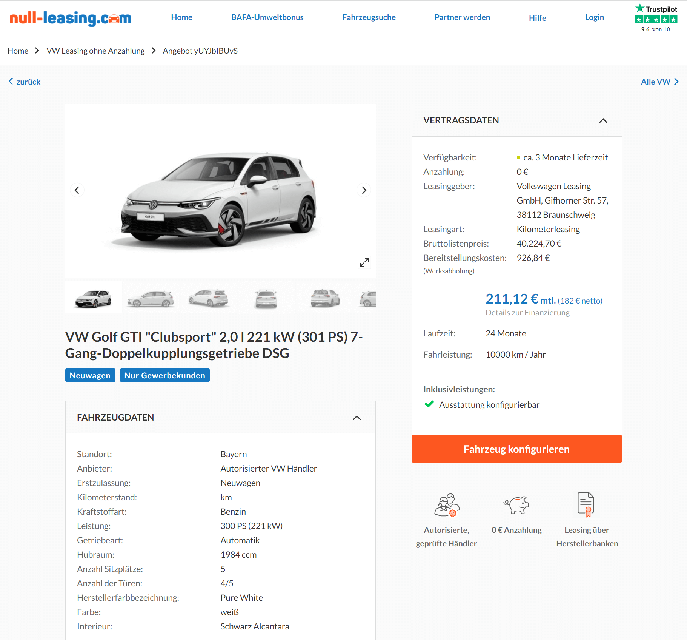
Task: Click the green checkmark beside Ausstattung konfigurierbar
Action: click(429, 404)
